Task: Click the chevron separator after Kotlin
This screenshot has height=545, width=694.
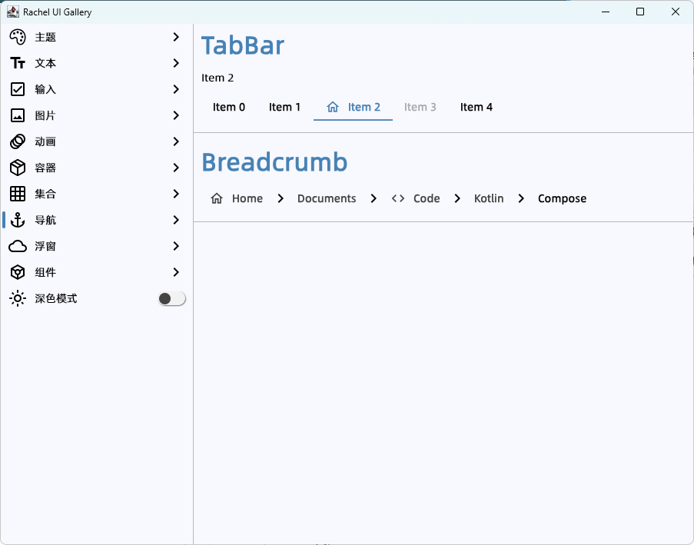Action: (521, 198)
